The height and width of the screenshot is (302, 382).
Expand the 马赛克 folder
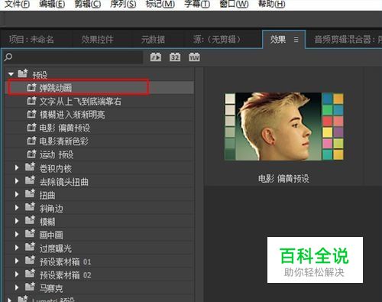17,287
